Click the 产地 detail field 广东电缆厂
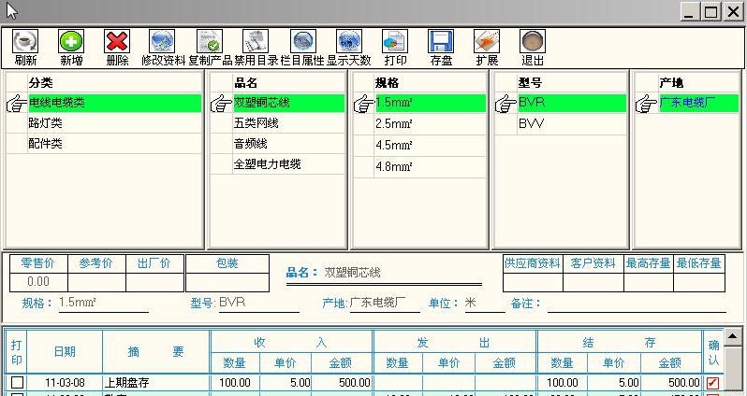 coord(385,303)
